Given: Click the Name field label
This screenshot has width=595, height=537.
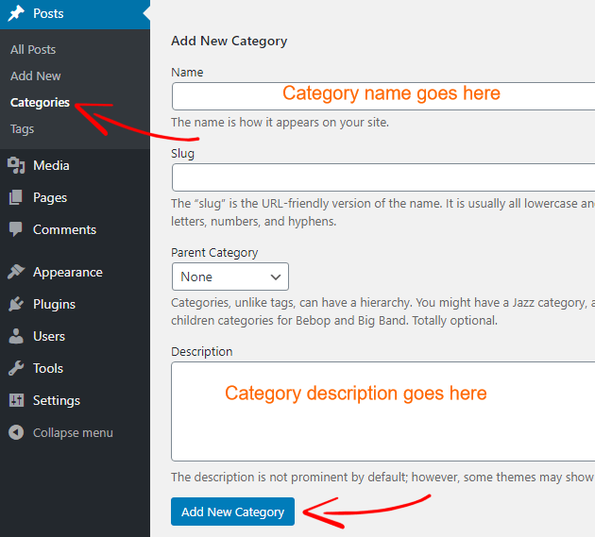Looking at the screenshot, I should click(x=187, y=73).
